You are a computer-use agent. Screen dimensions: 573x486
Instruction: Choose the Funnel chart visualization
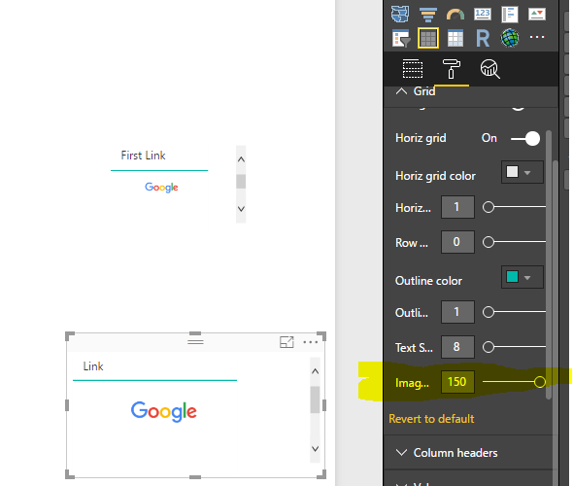point(428,15)
